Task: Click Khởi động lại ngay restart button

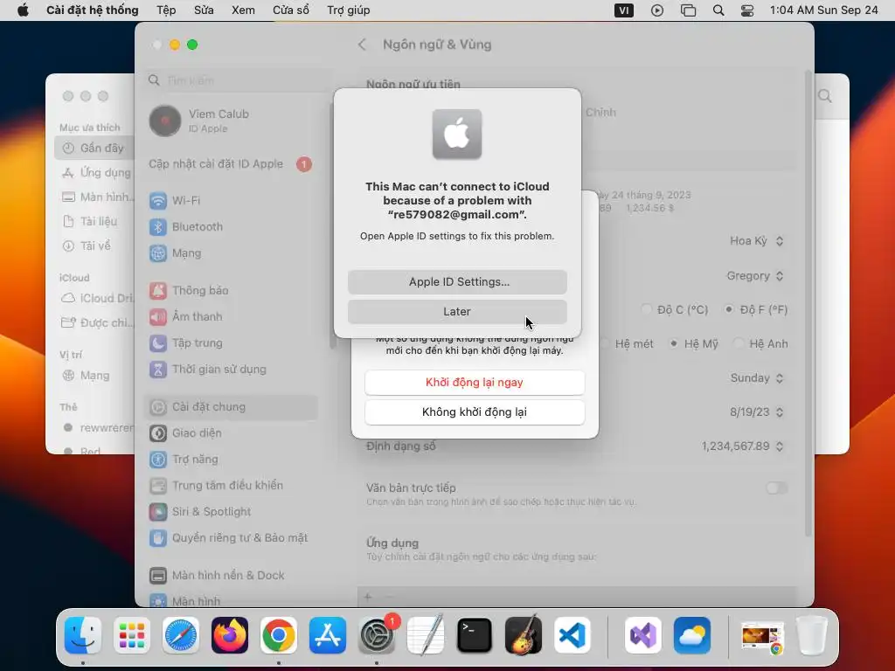Action: (475, 383)
